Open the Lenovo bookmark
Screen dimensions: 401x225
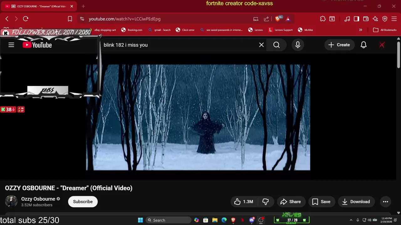coord(256,30)
